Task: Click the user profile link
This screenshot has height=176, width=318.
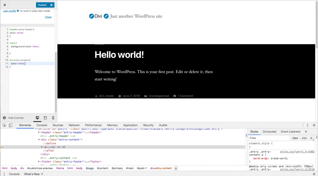Action: click(9, 11)
